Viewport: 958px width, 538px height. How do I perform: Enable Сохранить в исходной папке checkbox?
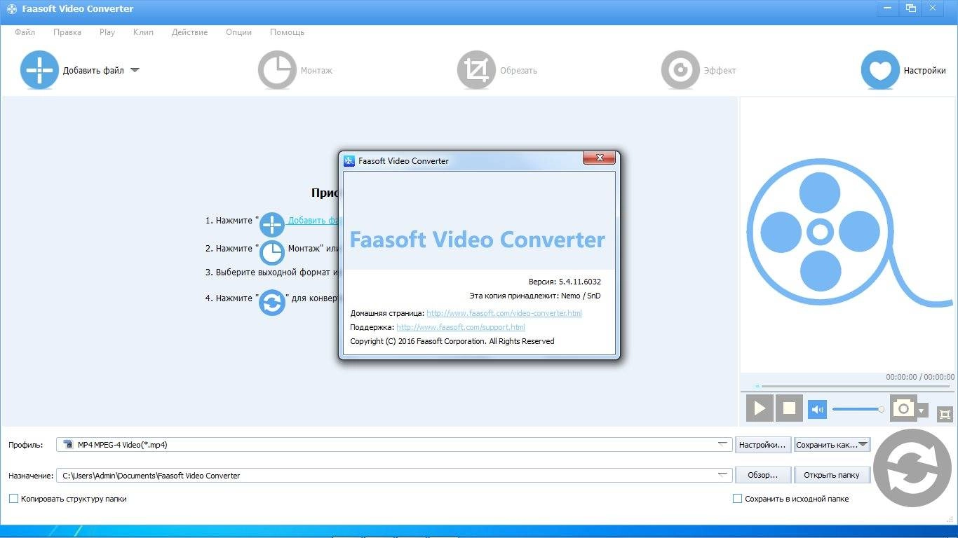[x=737, y=499]
